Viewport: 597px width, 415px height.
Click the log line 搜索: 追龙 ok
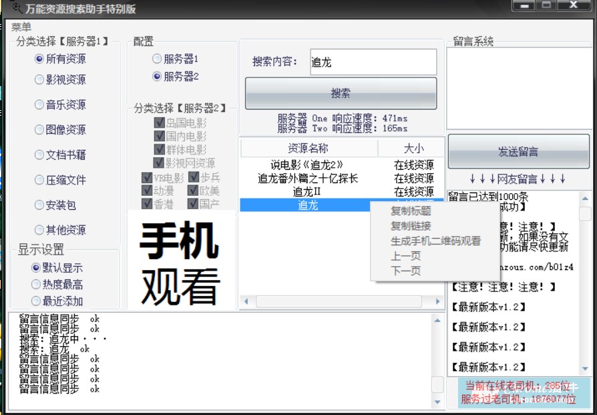coord(55,349)
